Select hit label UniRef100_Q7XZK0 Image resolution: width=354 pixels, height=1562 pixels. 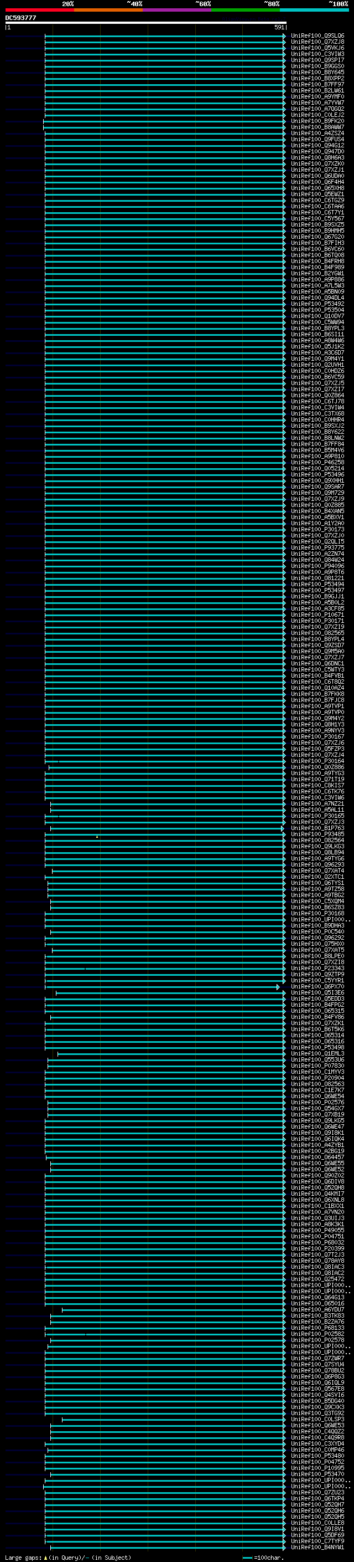pos(317,163)
